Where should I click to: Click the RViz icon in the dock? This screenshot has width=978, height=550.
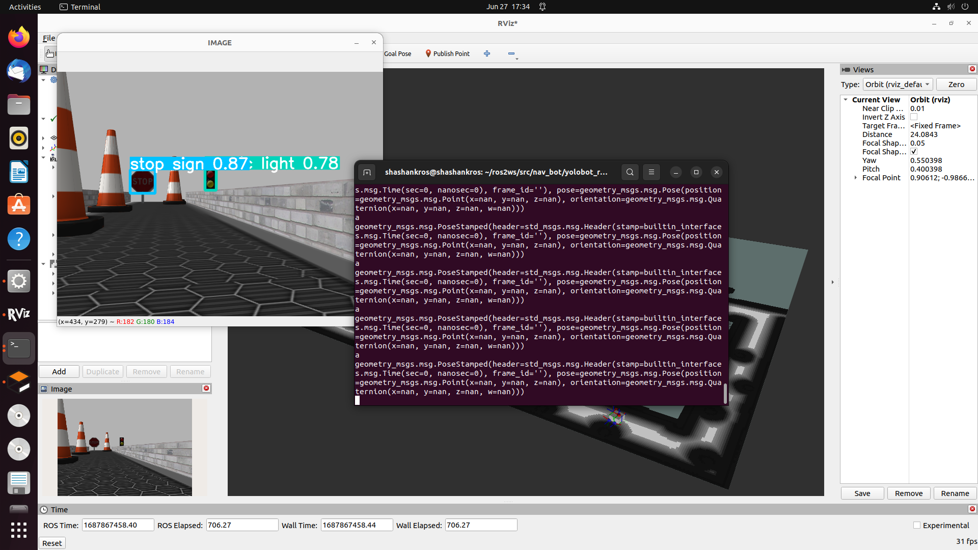pos(18,314)
